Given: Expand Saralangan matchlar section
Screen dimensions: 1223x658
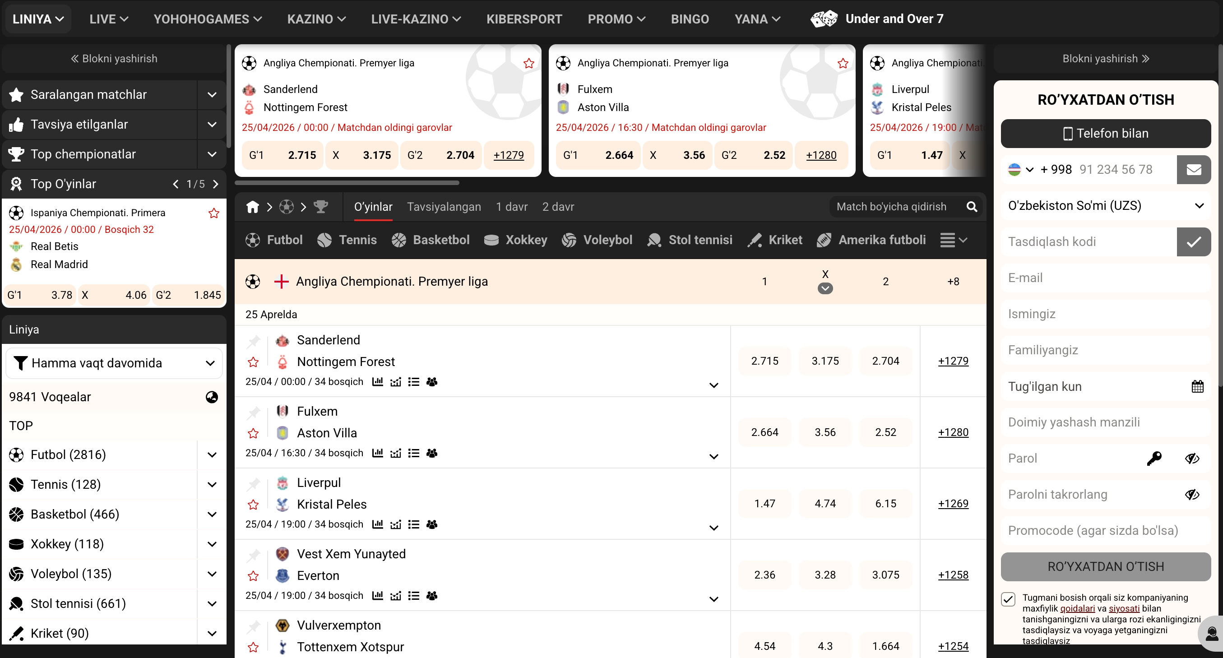Looking at the screenshot, I should click(x=212, y=95).
